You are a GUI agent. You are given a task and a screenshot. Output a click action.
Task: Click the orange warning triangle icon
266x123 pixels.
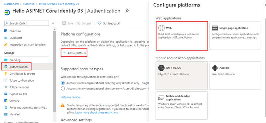[x=63, y=105]
